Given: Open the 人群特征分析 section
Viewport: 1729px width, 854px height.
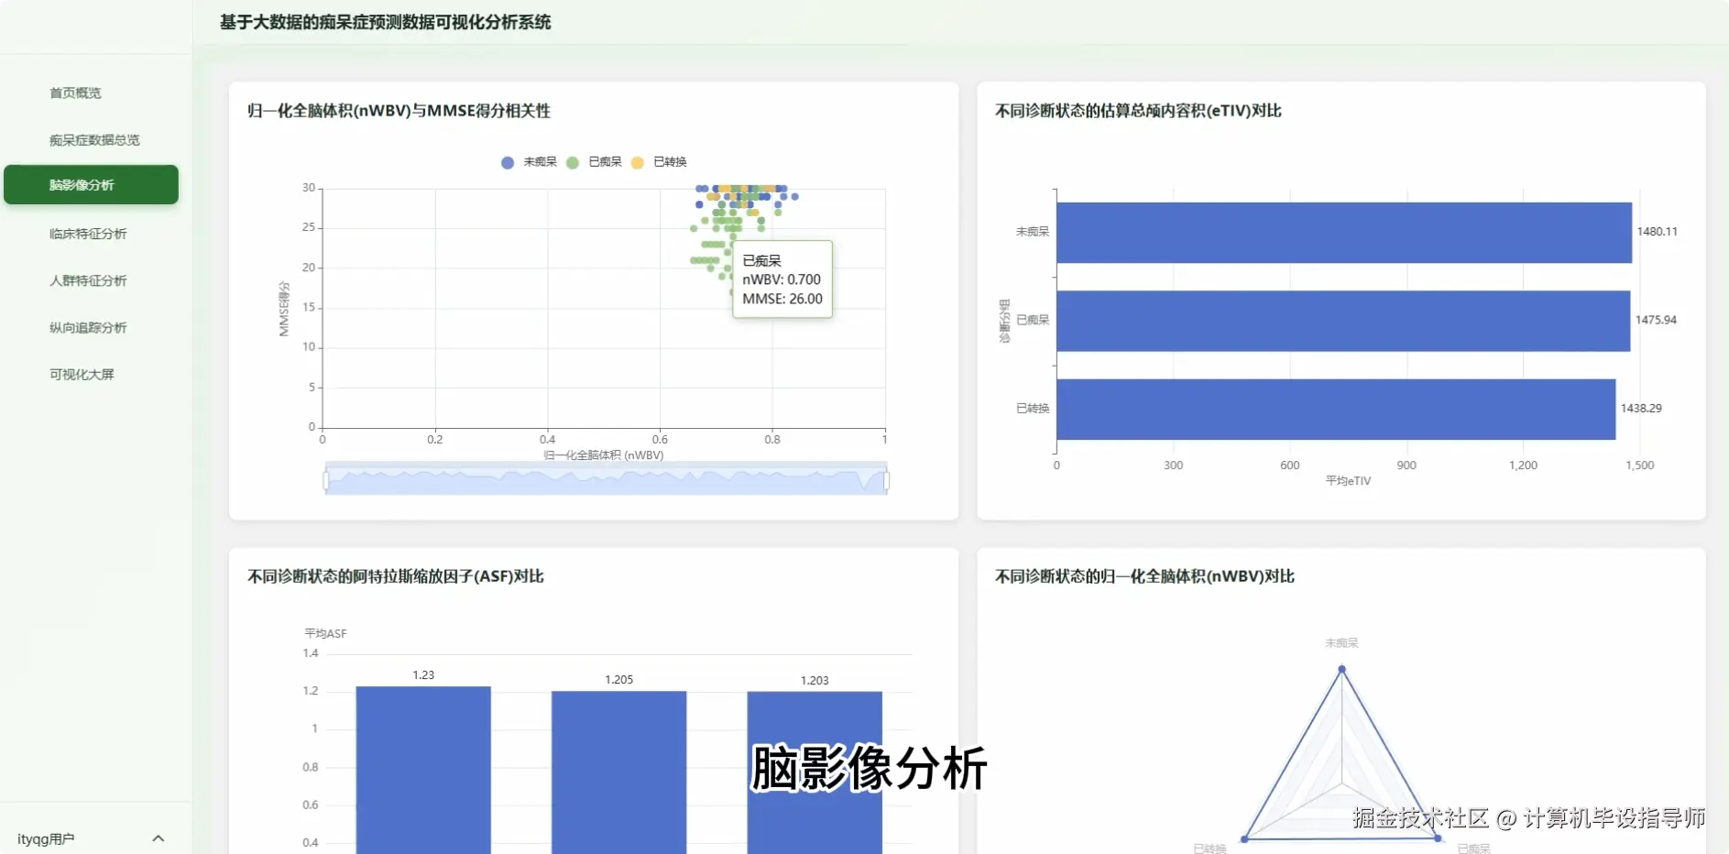Looking at the screenshot, I should point(86,280).
